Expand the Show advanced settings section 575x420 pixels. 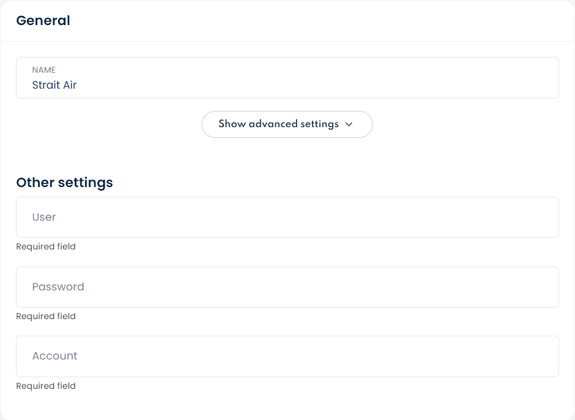(x=287, y=124)
